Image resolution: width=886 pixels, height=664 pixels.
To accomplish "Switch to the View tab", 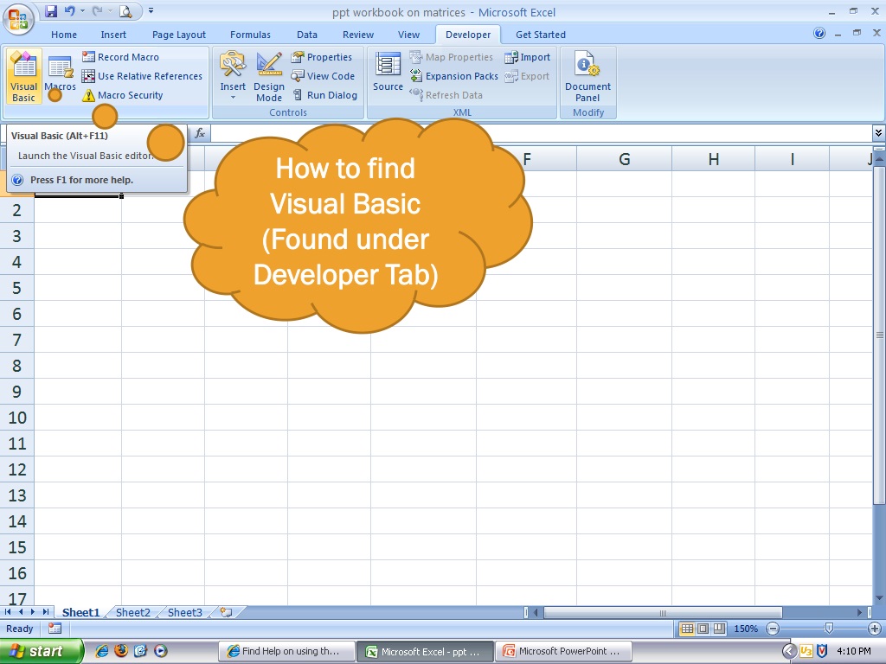I will tap(408, 35).
